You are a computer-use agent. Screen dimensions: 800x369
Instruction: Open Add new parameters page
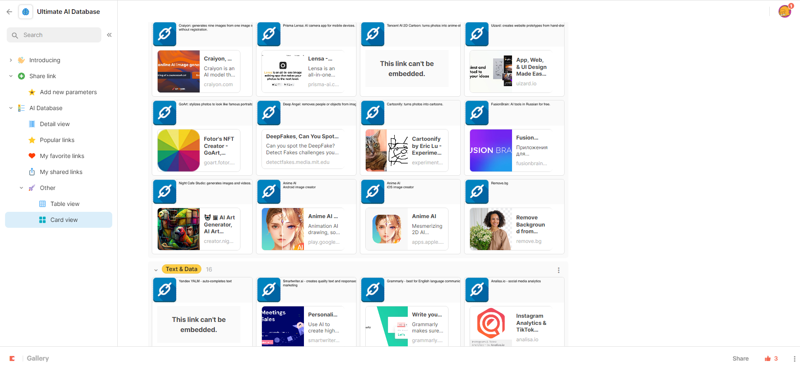click(x=68, y=92)
